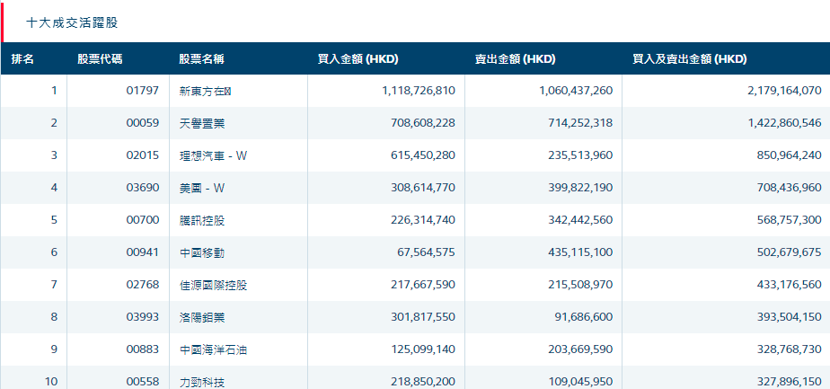Click rank number 5 in 00700 row
Viewport: 830px width, 389px height.
click(54, 219)
